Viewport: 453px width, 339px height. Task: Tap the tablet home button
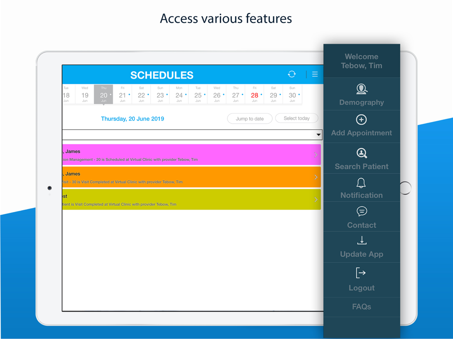coord(405,188)
